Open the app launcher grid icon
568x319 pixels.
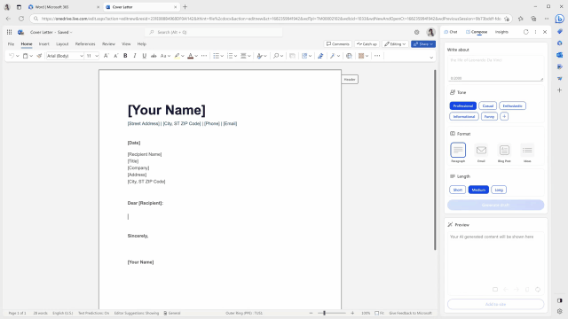[x=9, y=32]
